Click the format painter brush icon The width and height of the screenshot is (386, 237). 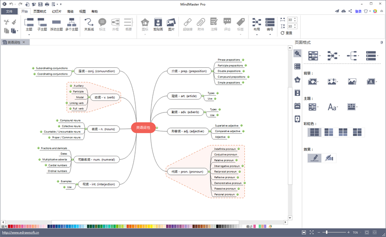point(14,22)
